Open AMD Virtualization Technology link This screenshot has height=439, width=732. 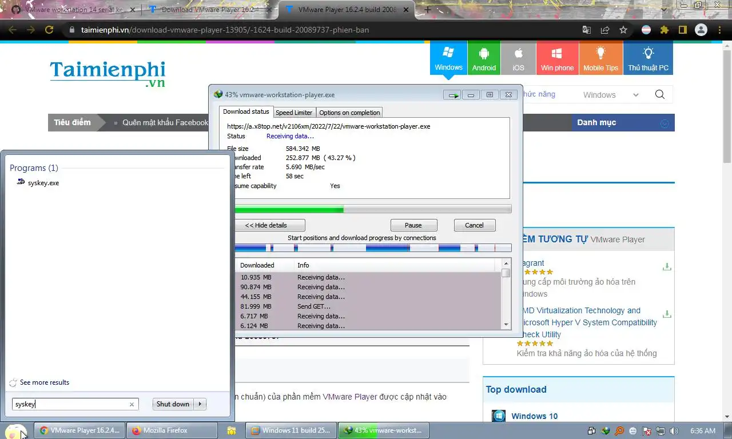click(x=588, y=322)
